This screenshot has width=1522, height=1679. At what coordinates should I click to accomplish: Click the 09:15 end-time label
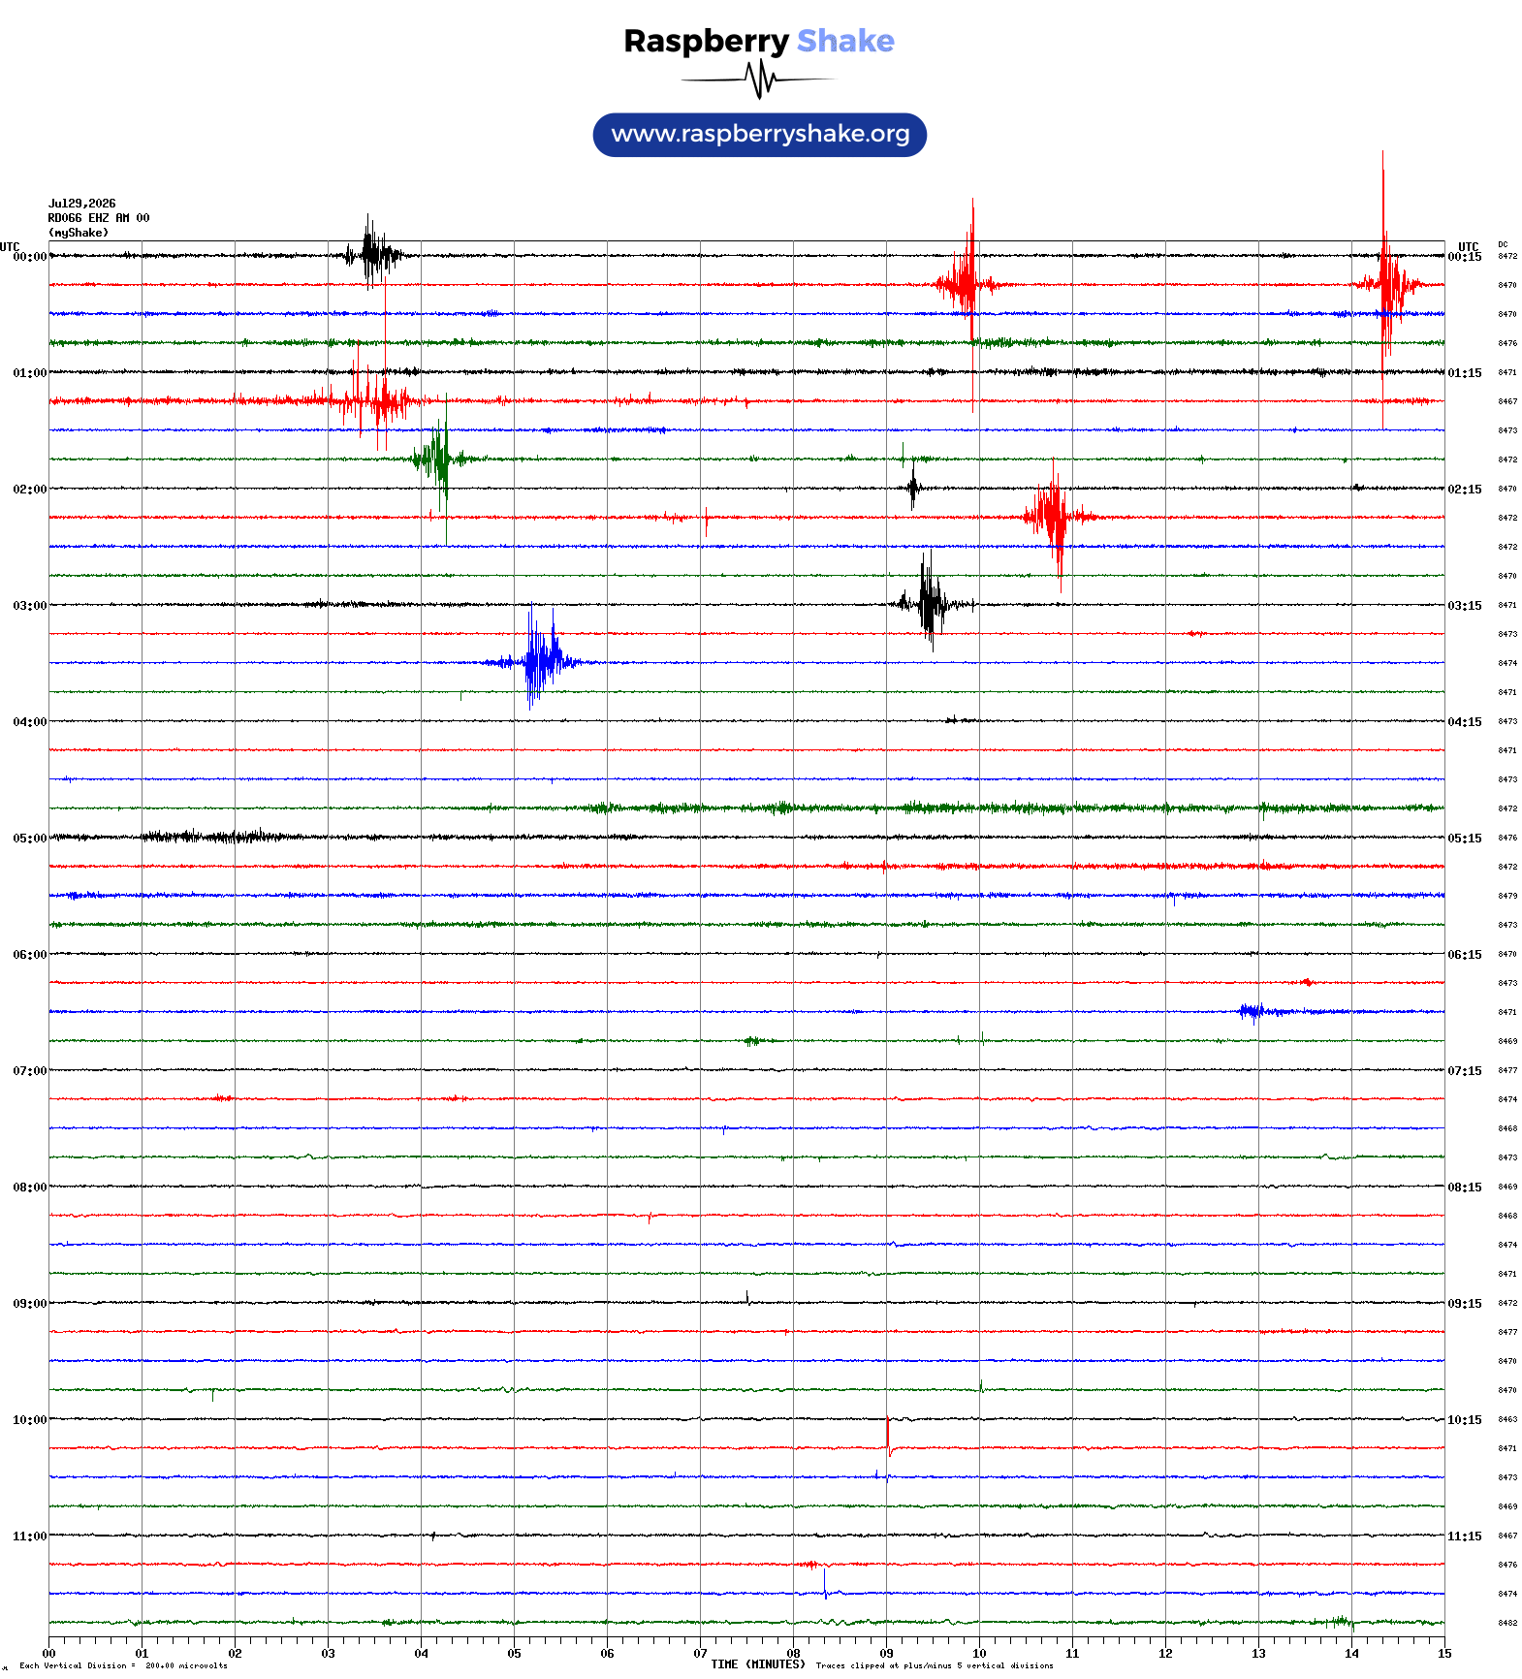point(1465,1304)
